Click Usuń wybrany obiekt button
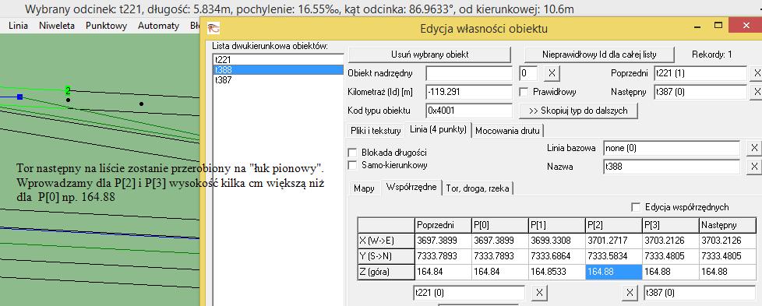The height and width of the screenshot is (306, 762). [x=429, y=55]
